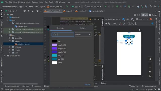Click the select opened file target icon
Image resolution: width=161 pixels, height=91 pixels.
(25, 11)
